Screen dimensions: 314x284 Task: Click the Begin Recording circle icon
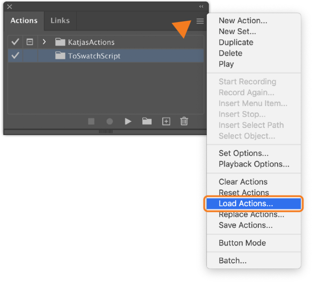click(x=110, y=122)
